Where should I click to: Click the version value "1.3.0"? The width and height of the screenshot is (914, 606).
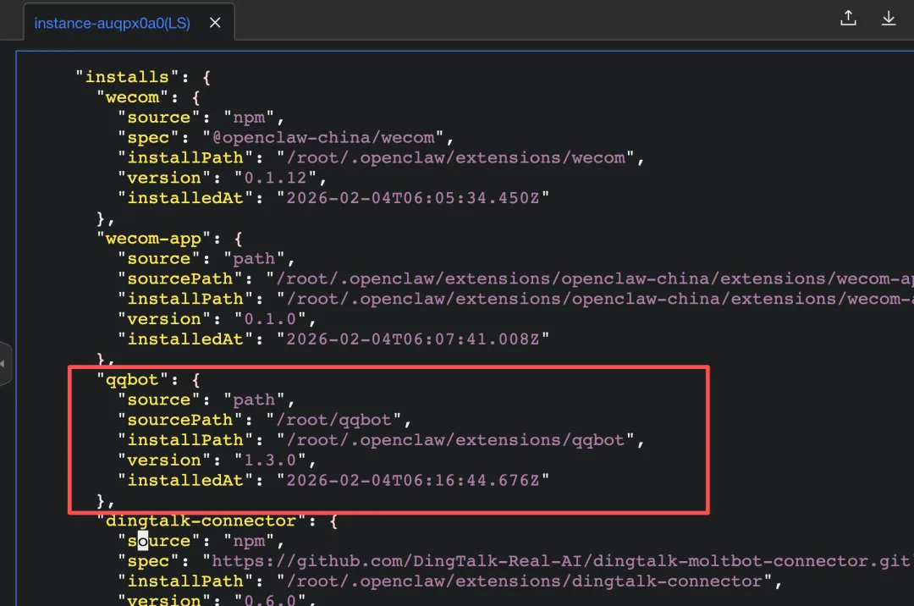pyautogui.click(x=270, y=460)
